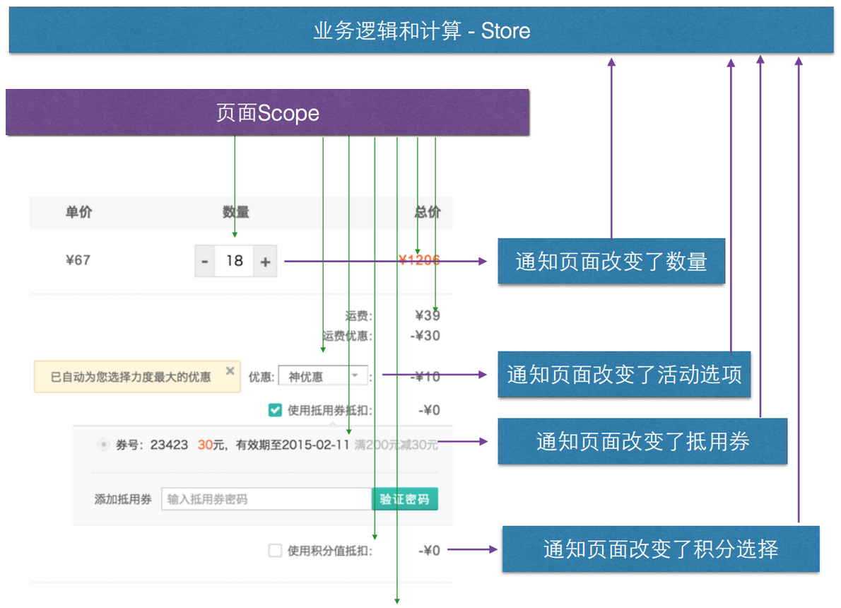Click the crossed-out ¥1206 total price
The width and height of the screenshot is (841, 608).
(419, 260)
